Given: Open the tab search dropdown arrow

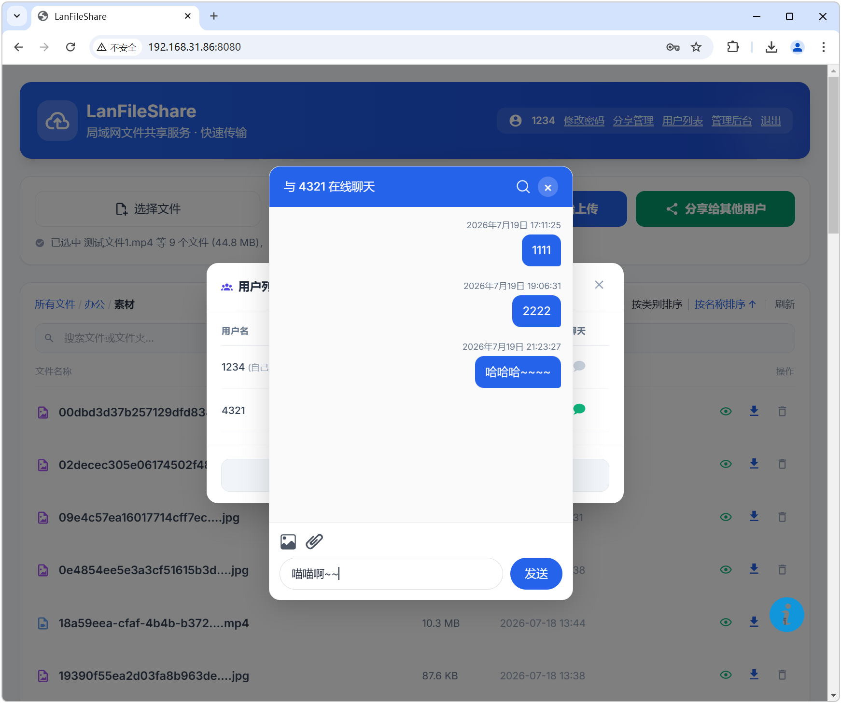Looking at the screenshot, I should pyautogui.click(x=17, y=16).
